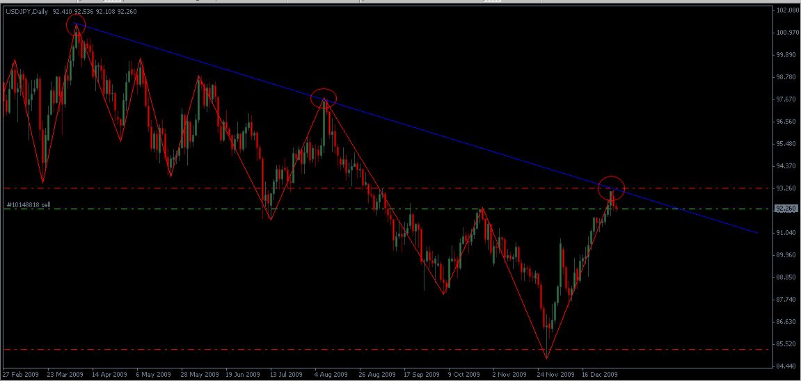Click the red circle at March 2009 peak

pyautogui.click(x=76, y=26)
